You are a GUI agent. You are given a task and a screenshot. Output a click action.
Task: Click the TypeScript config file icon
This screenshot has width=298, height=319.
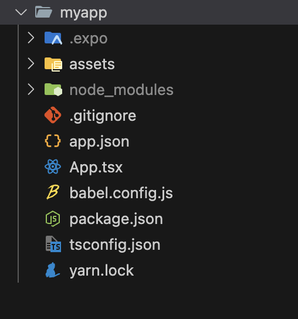pyautogui.click(x=53, y=244)
